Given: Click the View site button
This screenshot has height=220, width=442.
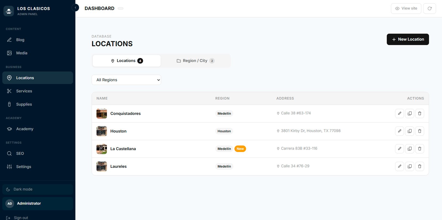Looking at the screenshot, I should coord(406,9).
